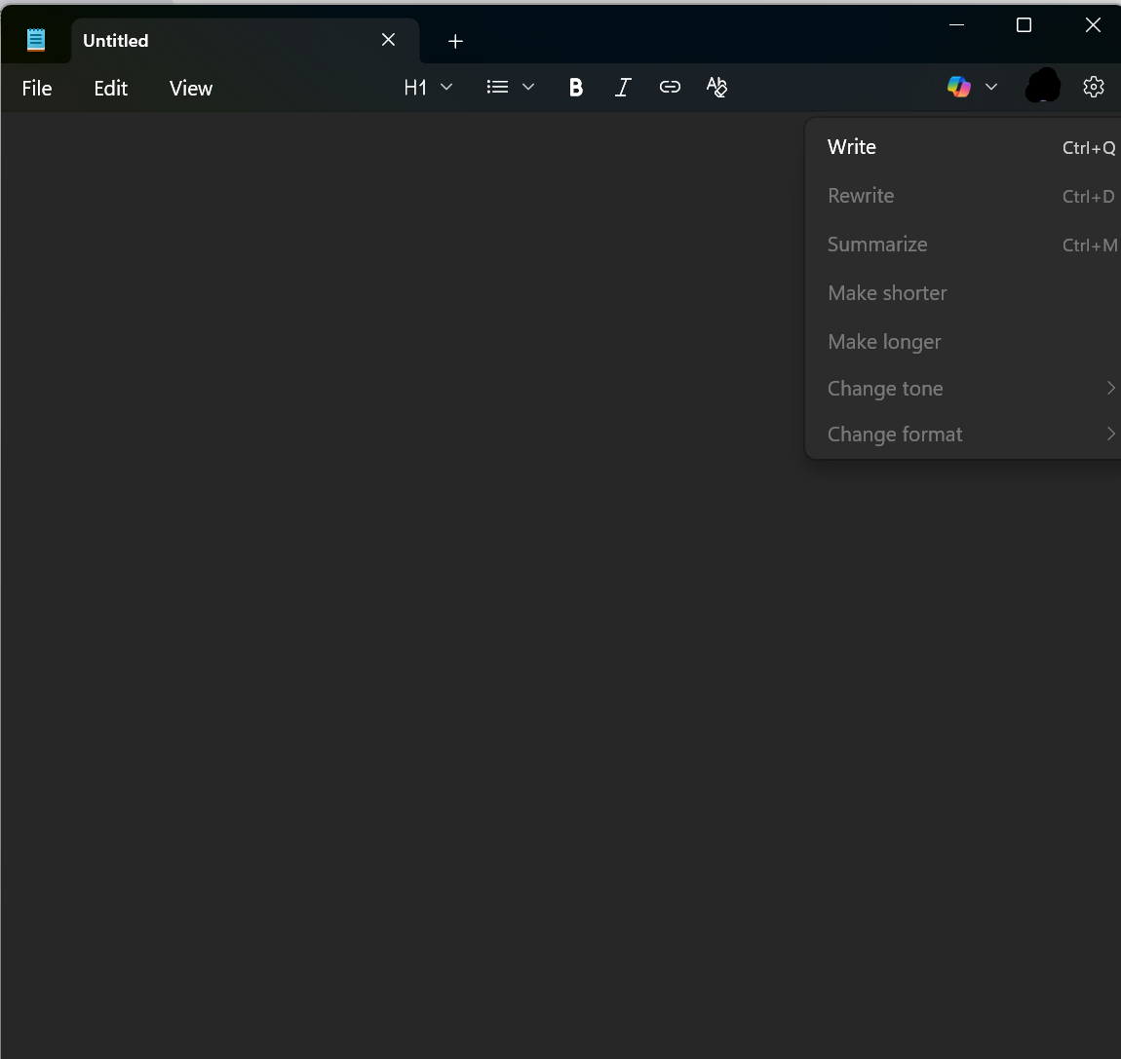Expand the list style dropdown chevron

click(x=528, y=87)
